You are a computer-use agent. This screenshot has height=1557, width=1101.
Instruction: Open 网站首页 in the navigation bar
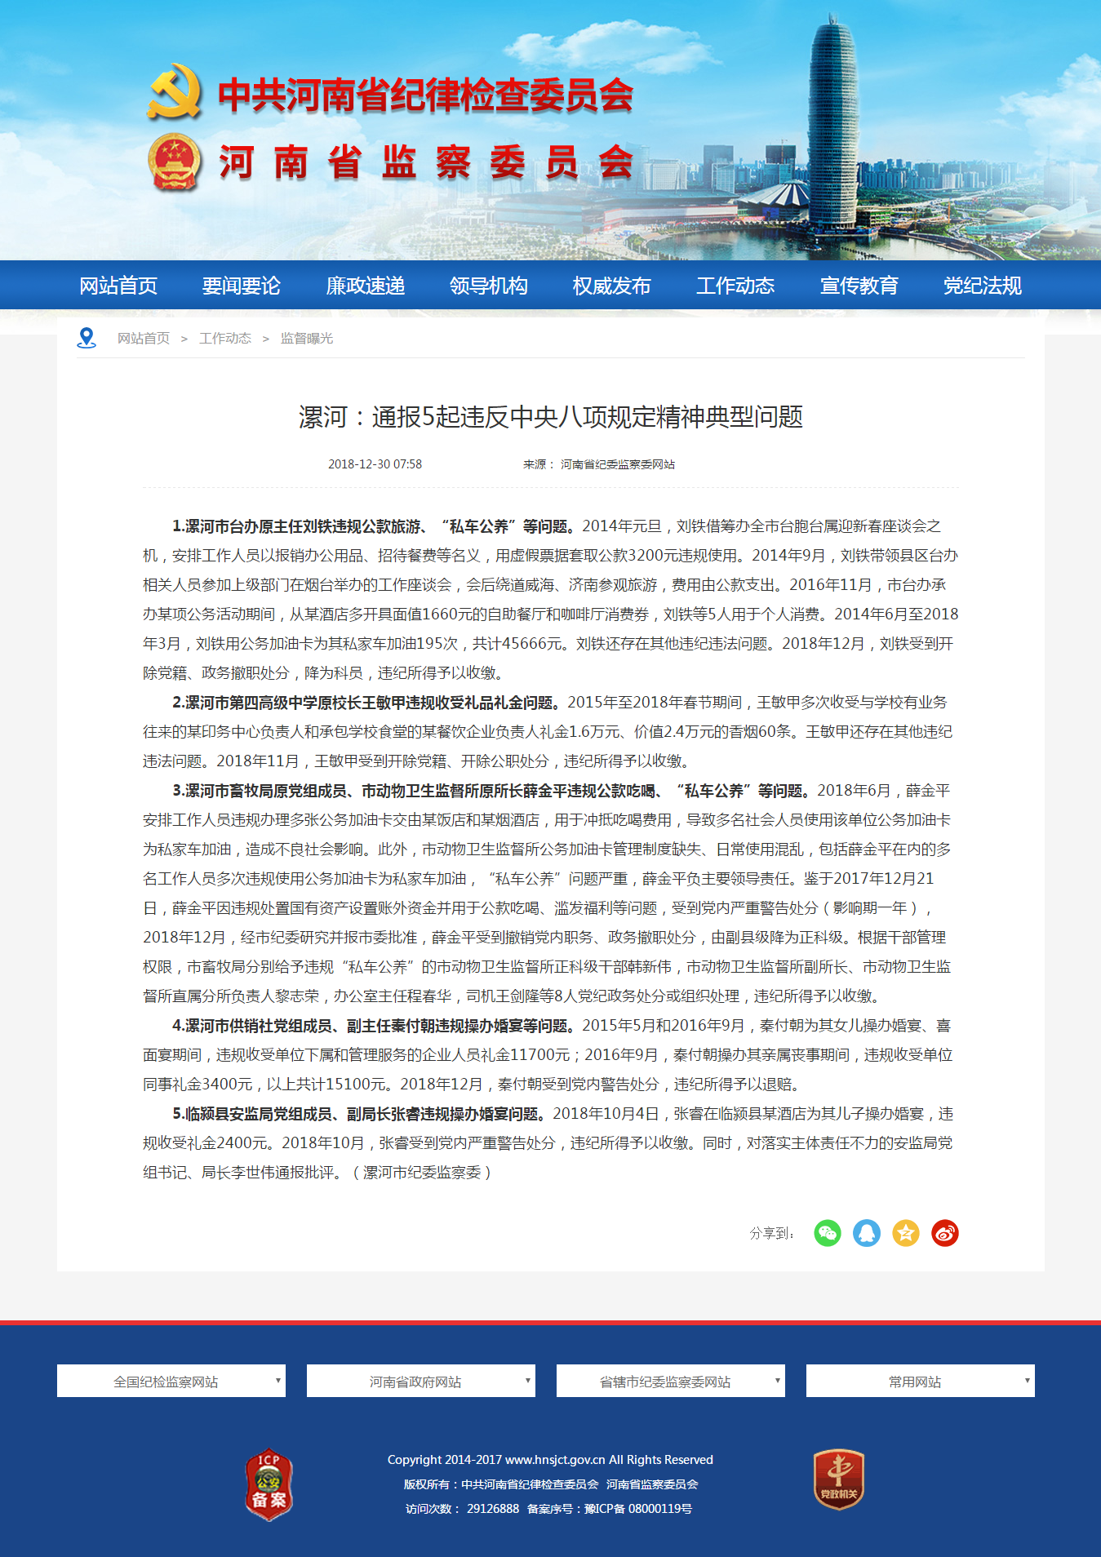[x=118, y=286]
